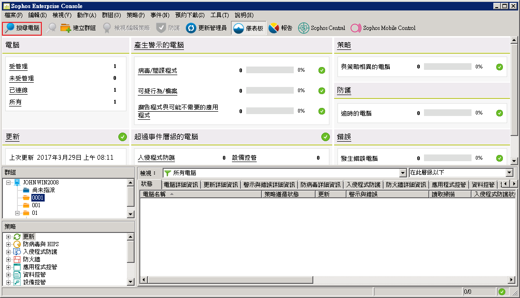Open the 預約下載(S) menu
Viewport: 520px width, 298px height.
pyautogui.click(x=190, y=15)
